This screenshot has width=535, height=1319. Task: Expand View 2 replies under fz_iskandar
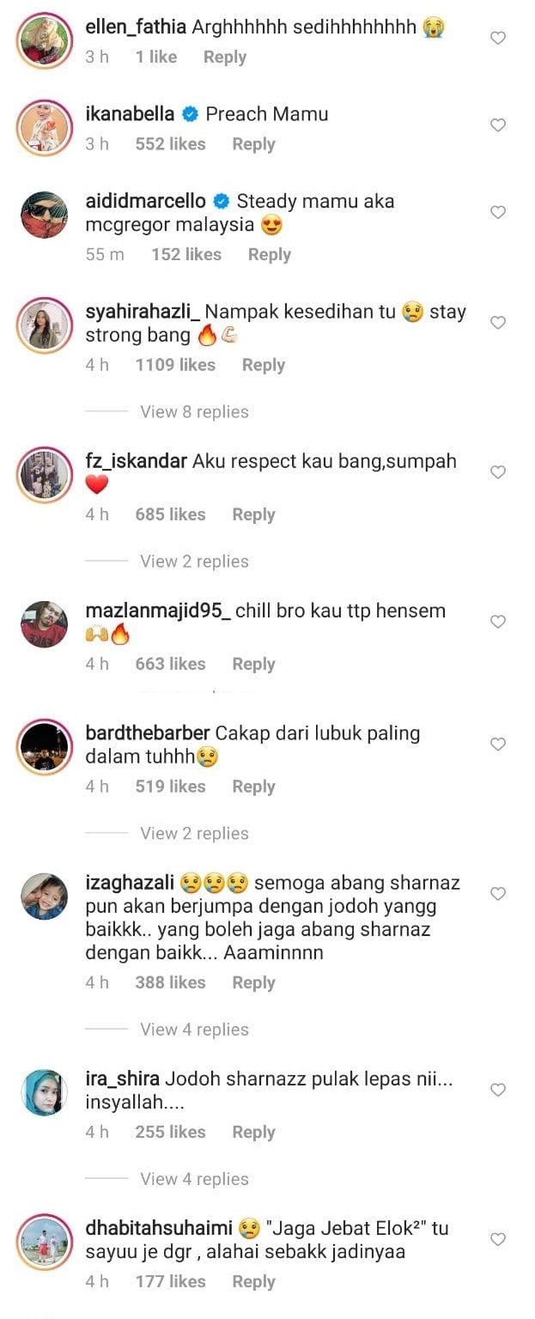coord(194,561)
